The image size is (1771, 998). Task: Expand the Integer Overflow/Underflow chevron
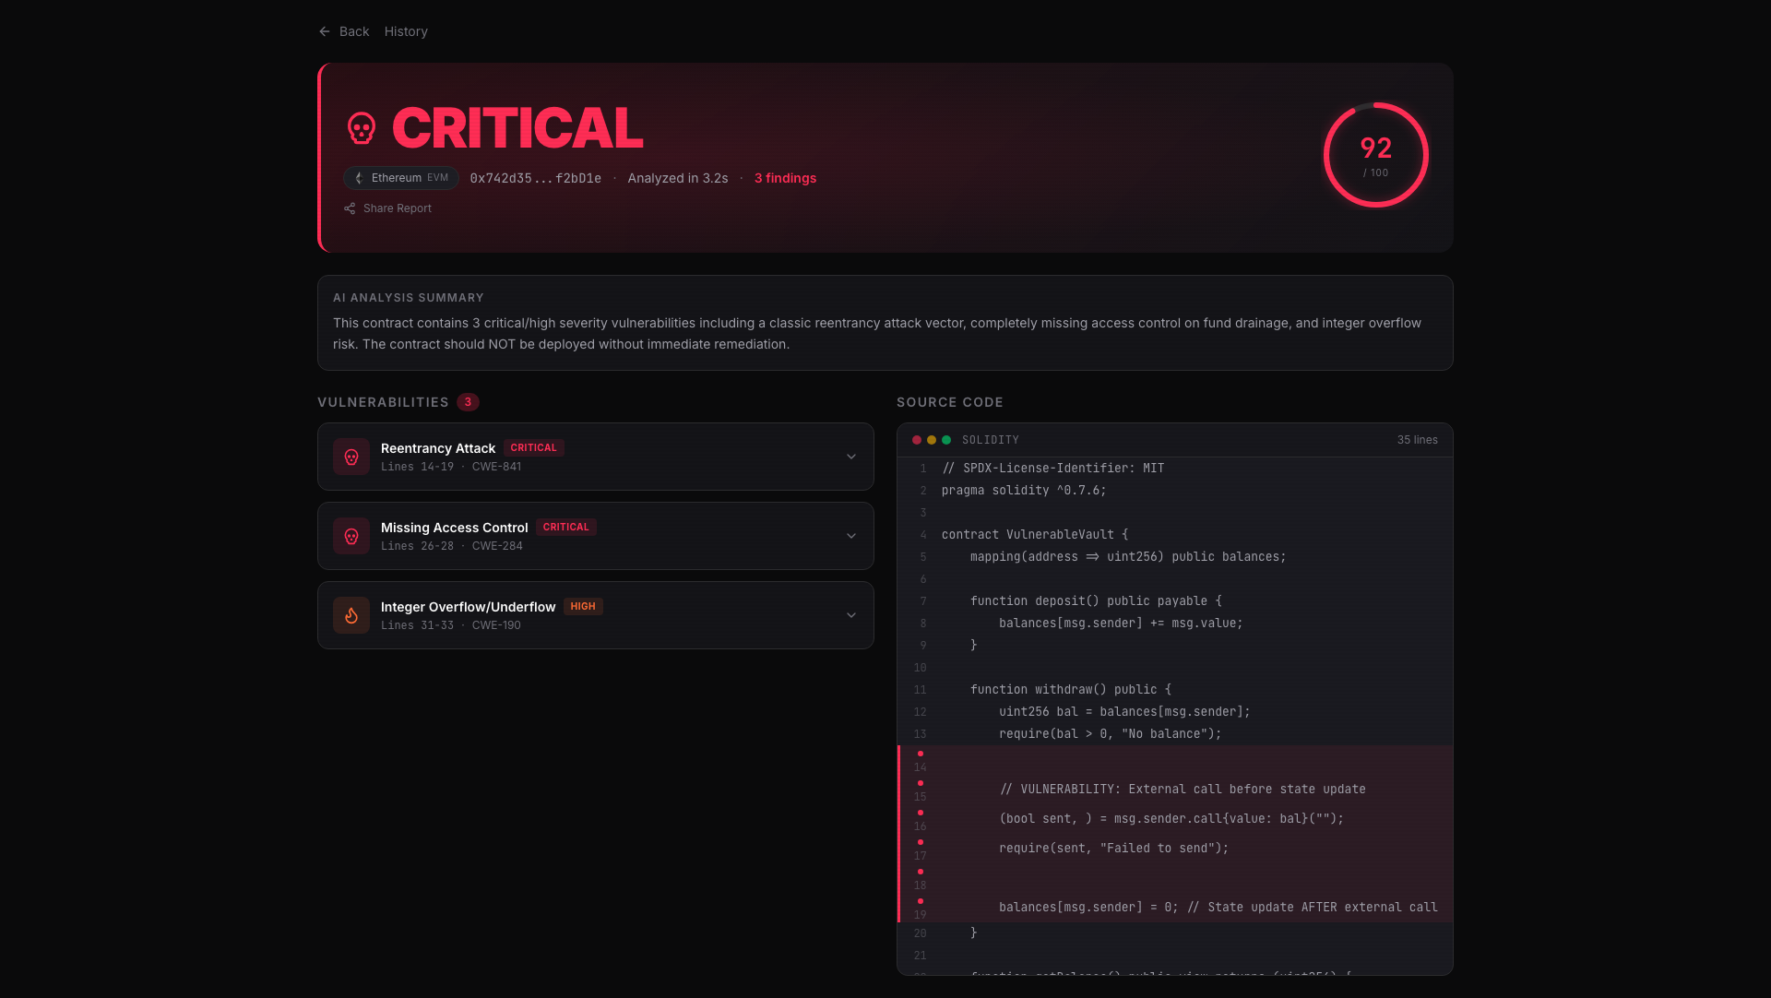click(851, 615)
